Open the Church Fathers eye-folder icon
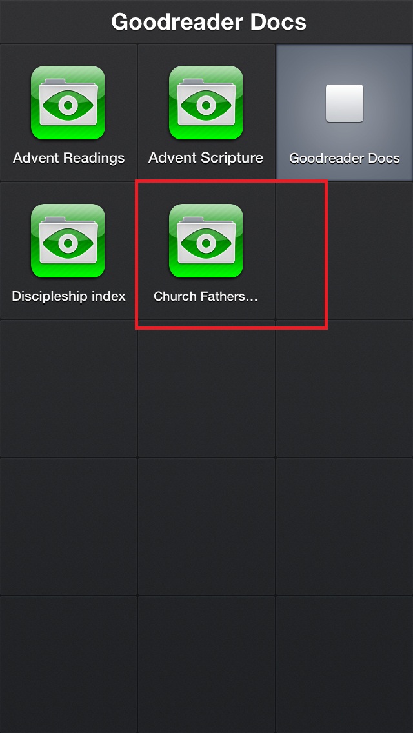The width and height of the screenshot is (413, 733). coord(206,241)
